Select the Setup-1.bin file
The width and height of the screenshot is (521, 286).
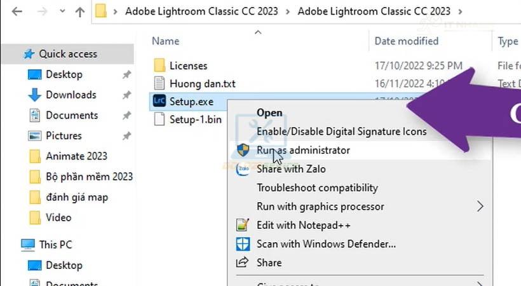tap(195, 119)
